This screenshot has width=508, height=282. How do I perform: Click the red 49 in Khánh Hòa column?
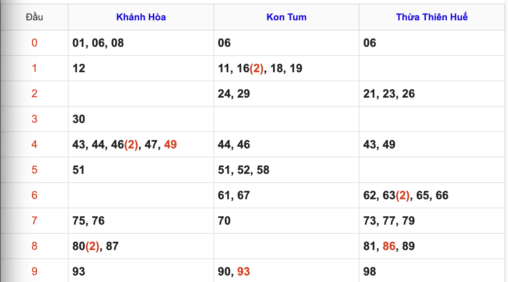point(170,144)
